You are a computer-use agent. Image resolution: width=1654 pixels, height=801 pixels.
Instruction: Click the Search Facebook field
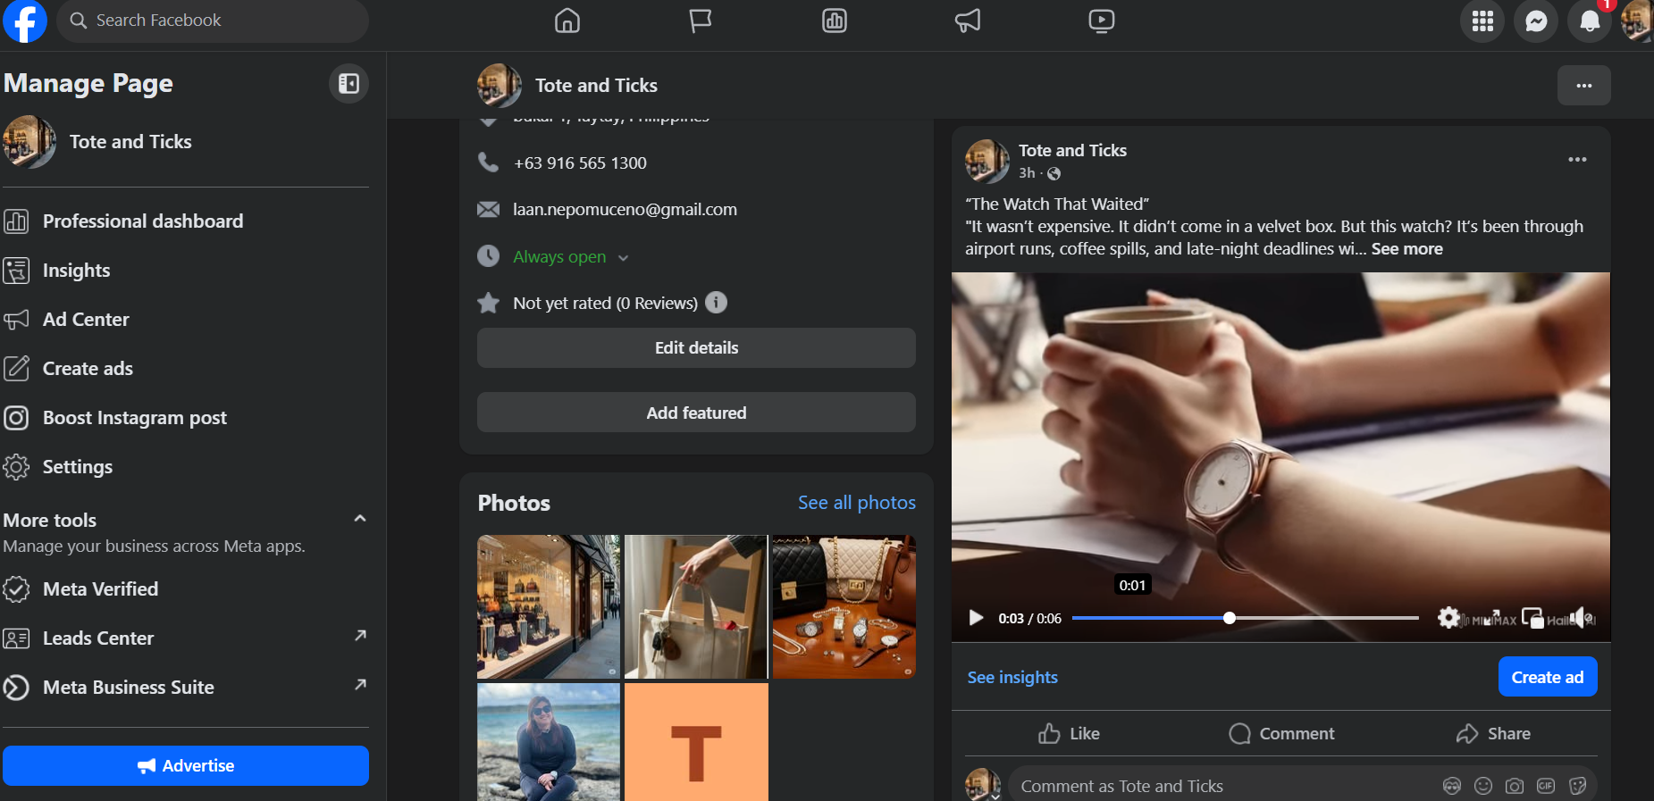(x=214, y=21)
